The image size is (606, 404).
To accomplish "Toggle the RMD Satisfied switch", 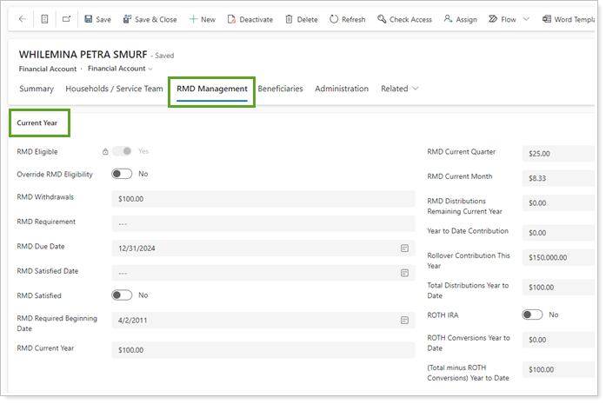I will (x=122, y=295).
